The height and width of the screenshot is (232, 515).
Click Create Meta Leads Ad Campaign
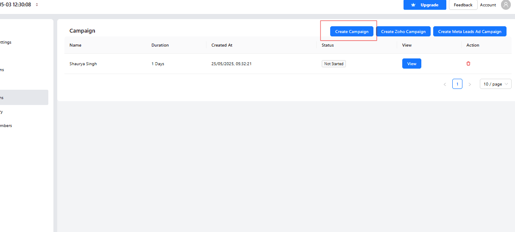point(470,32)
